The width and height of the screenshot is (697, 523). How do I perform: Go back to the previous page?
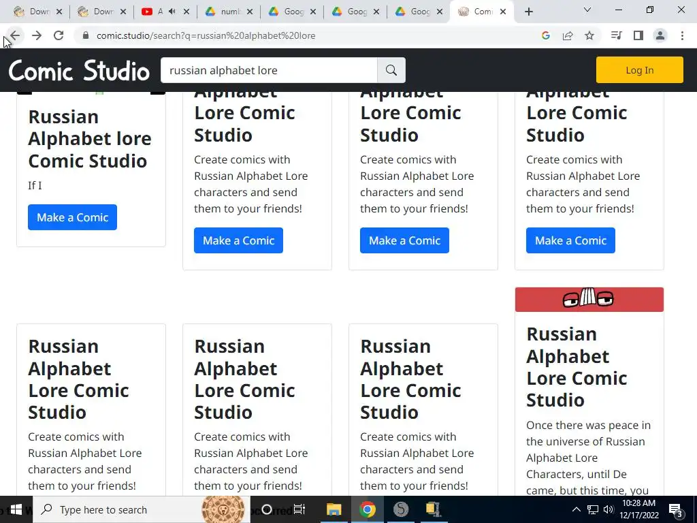click(15, 35)
